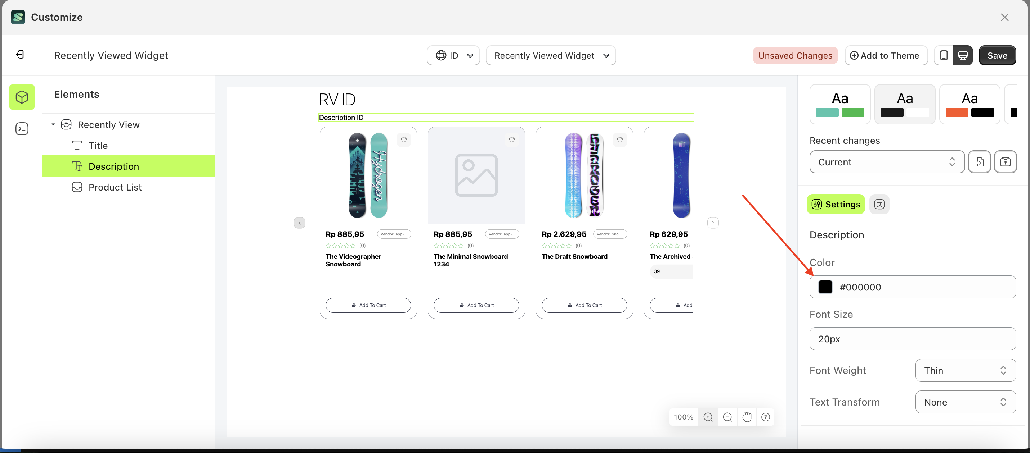Open the Recently Viewed Widget dropdown
This screenshot has height=453, width=1030.
(x=551, y=55)
